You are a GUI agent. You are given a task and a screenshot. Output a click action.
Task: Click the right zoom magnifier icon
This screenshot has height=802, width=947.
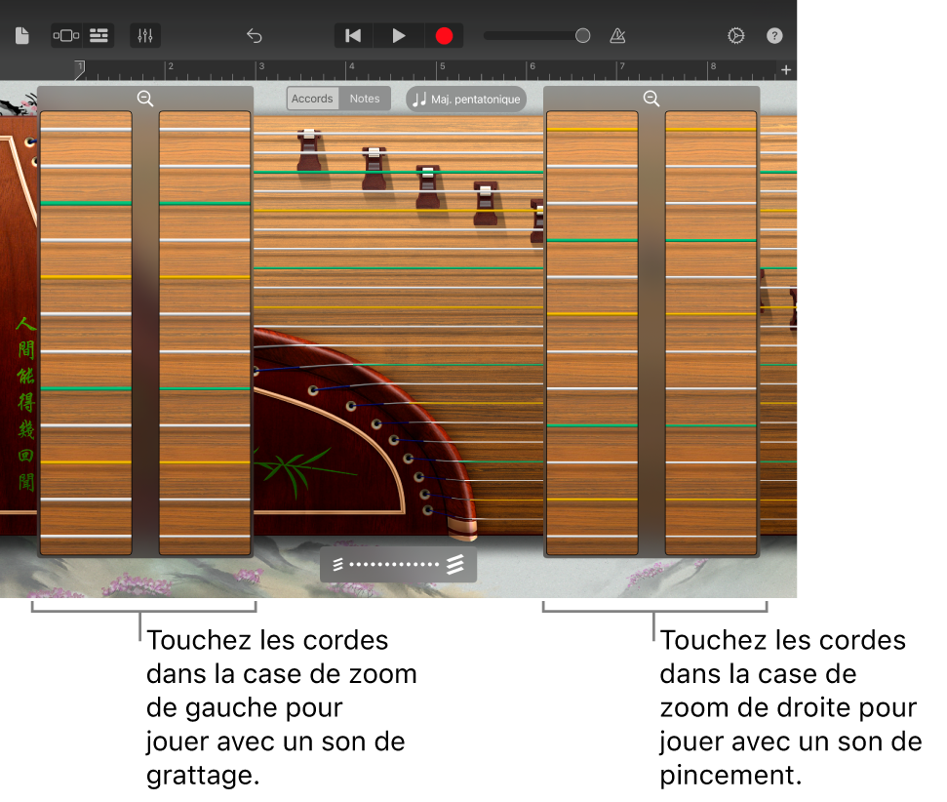click(651, 99)
